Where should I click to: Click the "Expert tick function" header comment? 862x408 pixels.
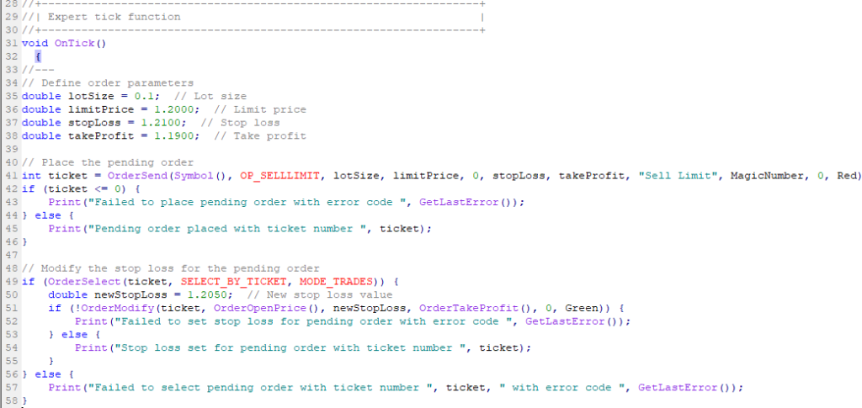click(114, 17)
